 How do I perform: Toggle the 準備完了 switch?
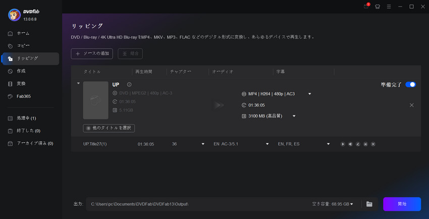[x=410, y=84]
